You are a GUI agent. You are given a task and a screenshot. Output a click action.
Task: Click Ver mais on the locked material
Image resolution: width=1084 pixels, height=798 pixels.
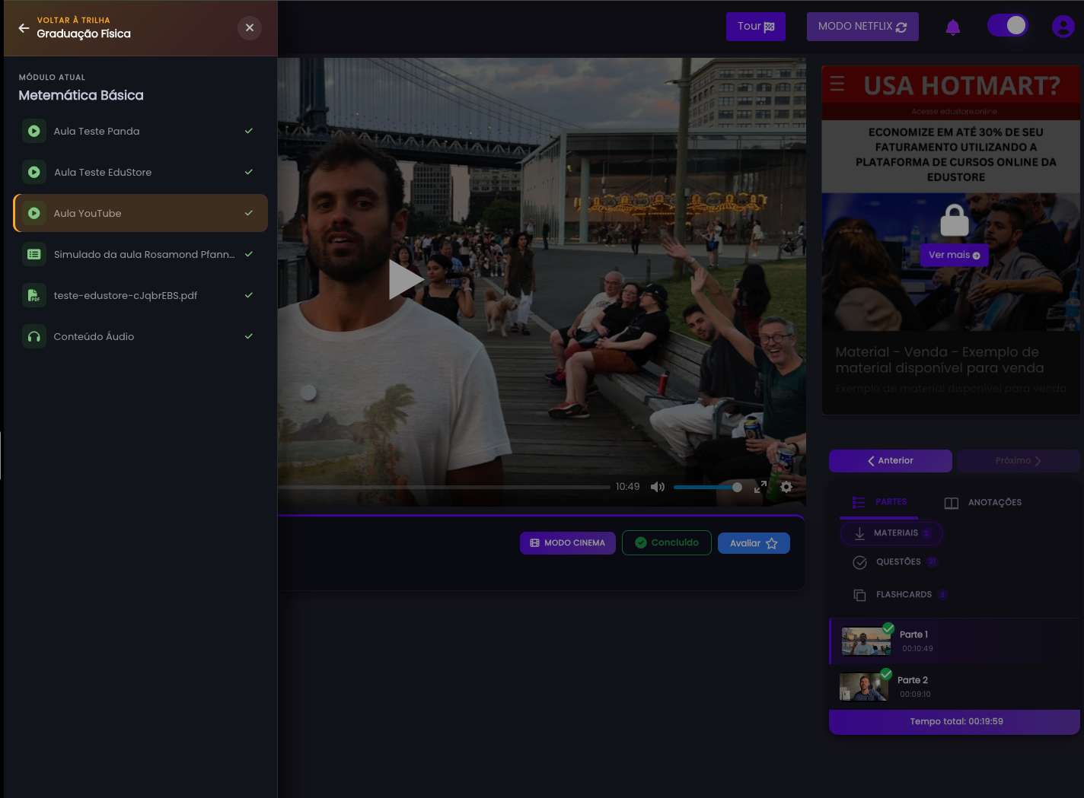pyautogui.click(x=955, y=255)
